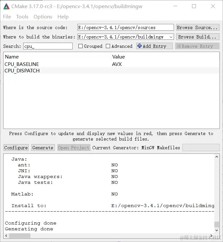The width and height of the screenshot is (223, 242).
Task: Enable the Advanced checkbox
Action: click(108, 46)
